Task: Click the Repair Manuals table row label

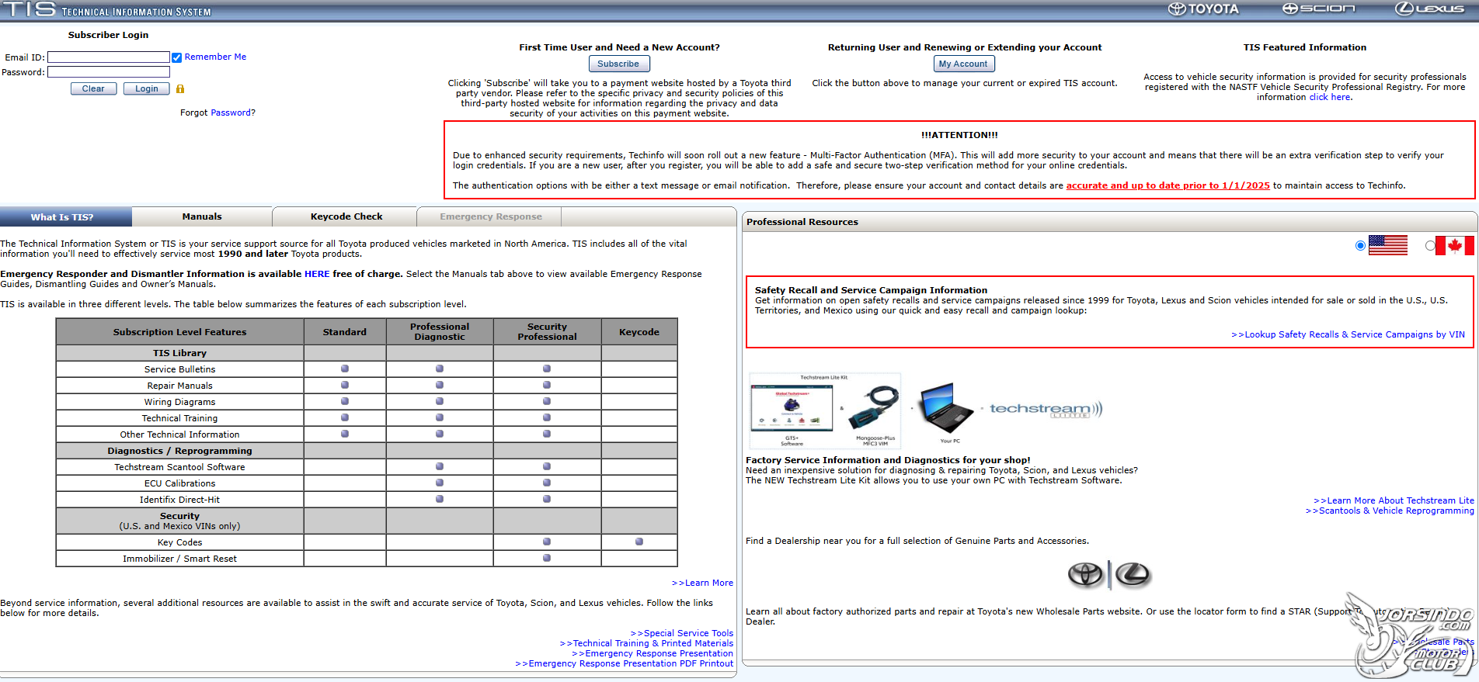Action: [x=179, y=386]
